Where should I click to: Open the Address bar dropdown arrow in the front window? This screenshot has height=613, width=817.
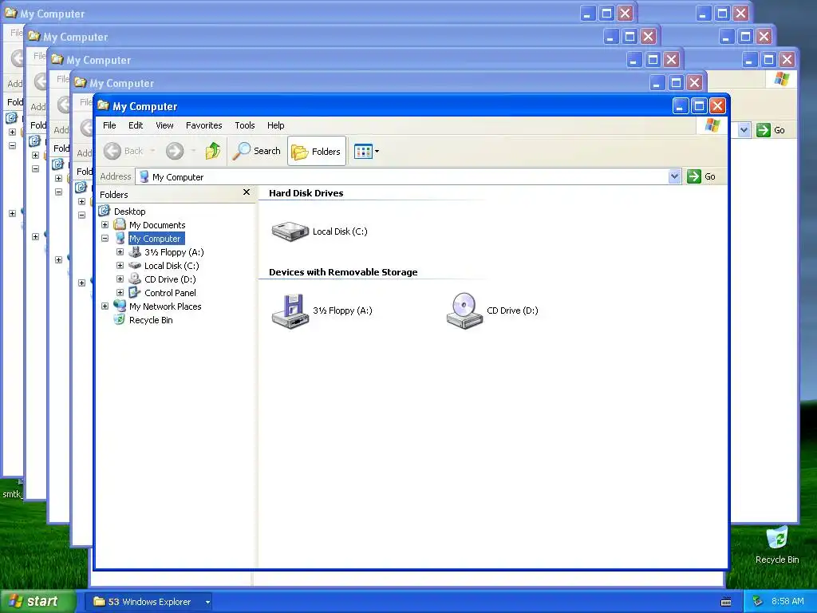(674, 176)
